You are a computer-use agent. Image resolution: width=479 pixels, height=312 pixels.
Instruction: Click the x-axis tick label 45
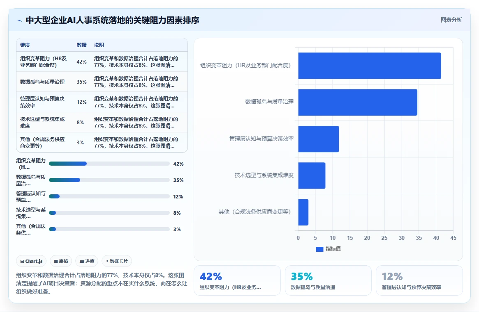[454, 238]
